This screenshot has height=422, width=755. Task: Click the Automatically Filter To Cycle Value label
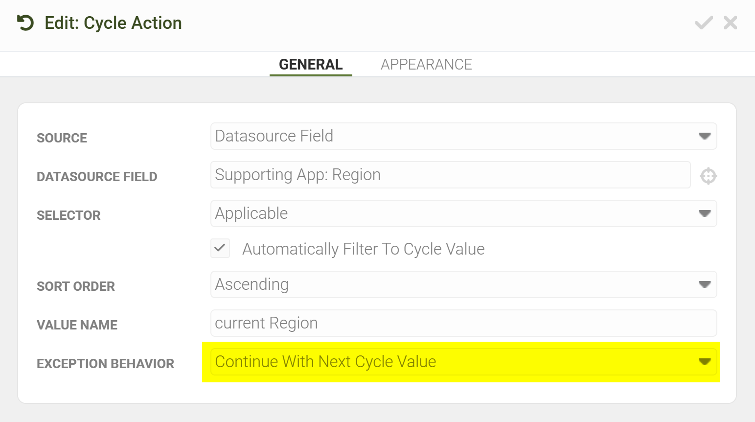(364, 249)
